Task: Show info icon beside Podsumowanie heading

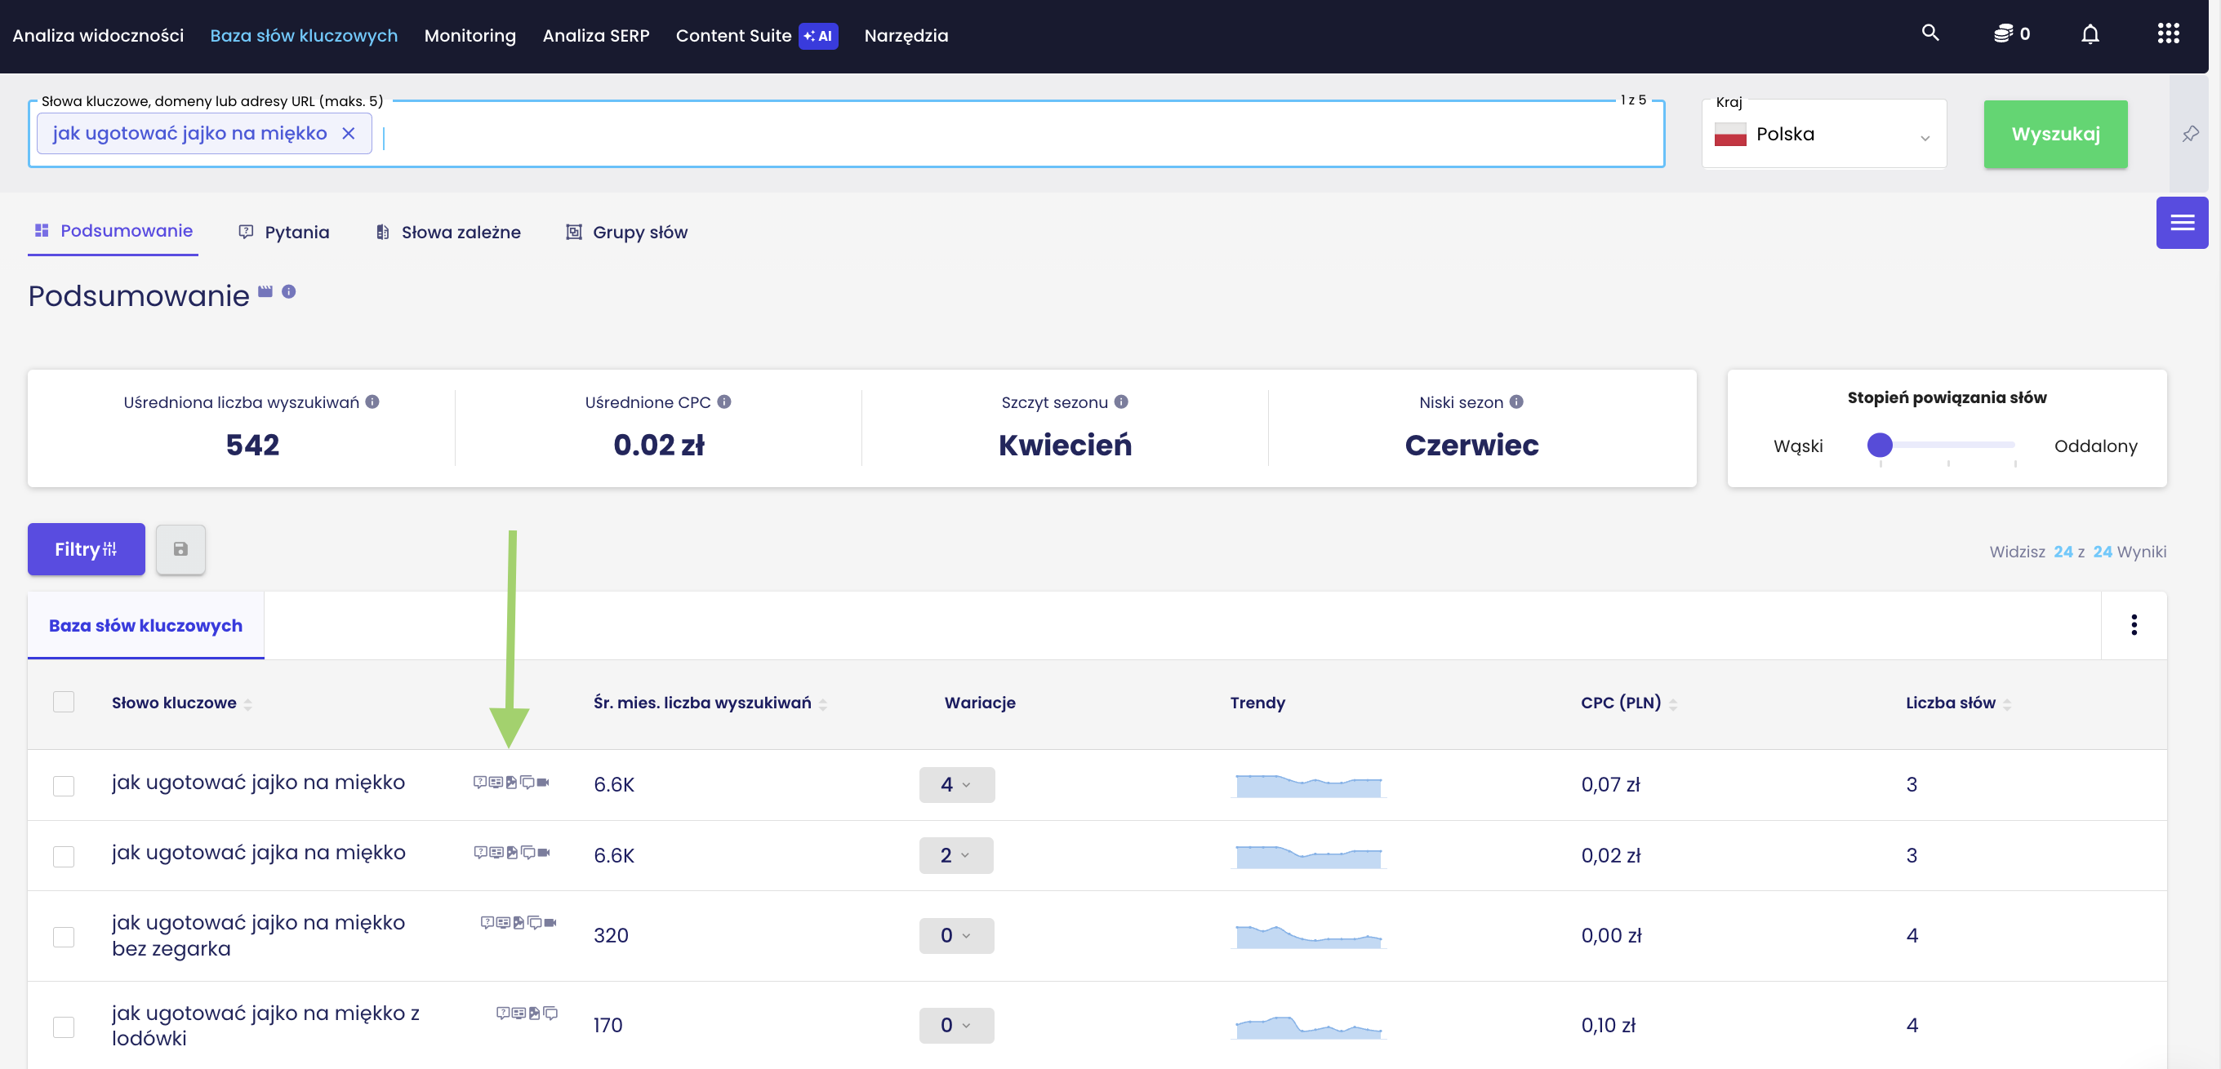Action: point(289,292)
